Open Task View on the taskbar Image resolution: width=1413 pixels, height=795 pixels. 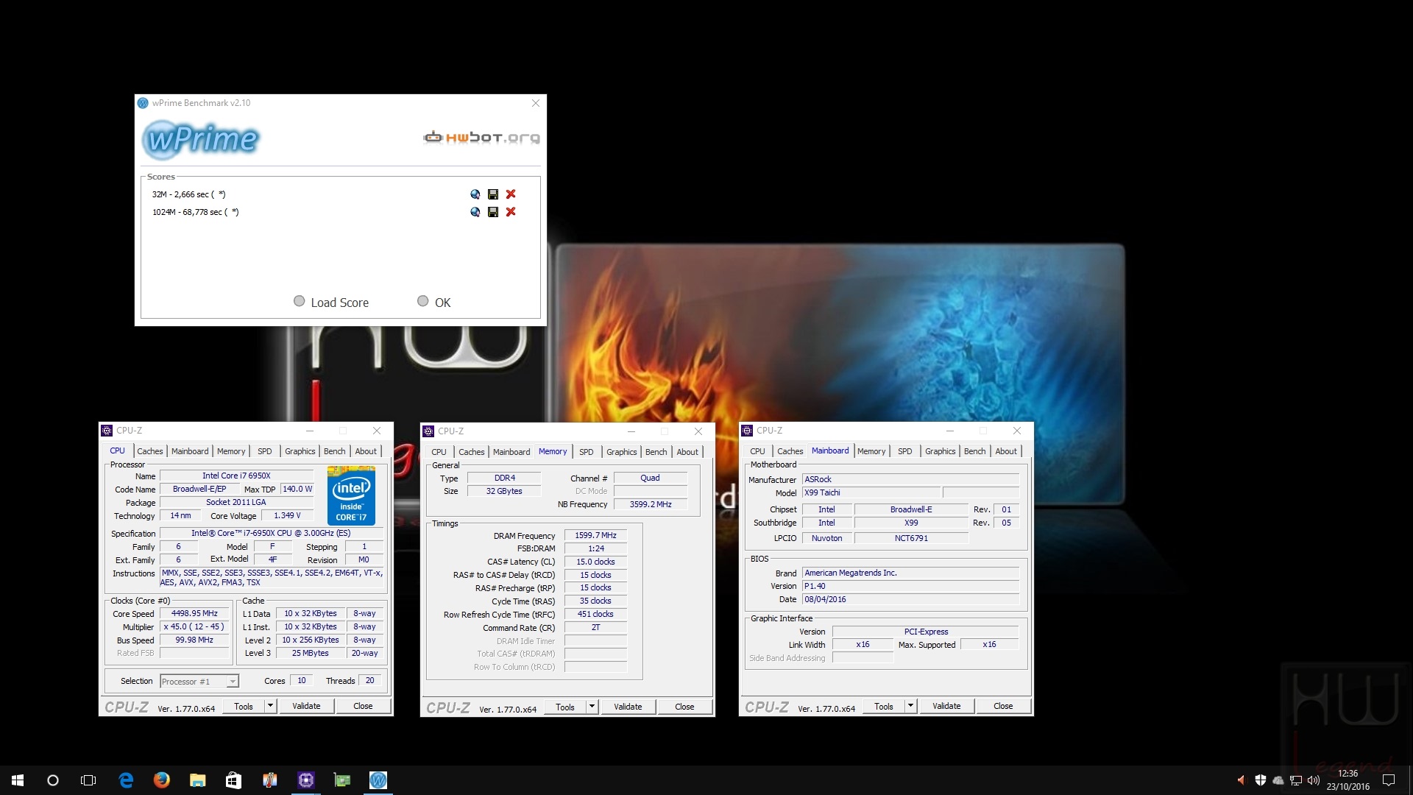(x=88, y=780)
